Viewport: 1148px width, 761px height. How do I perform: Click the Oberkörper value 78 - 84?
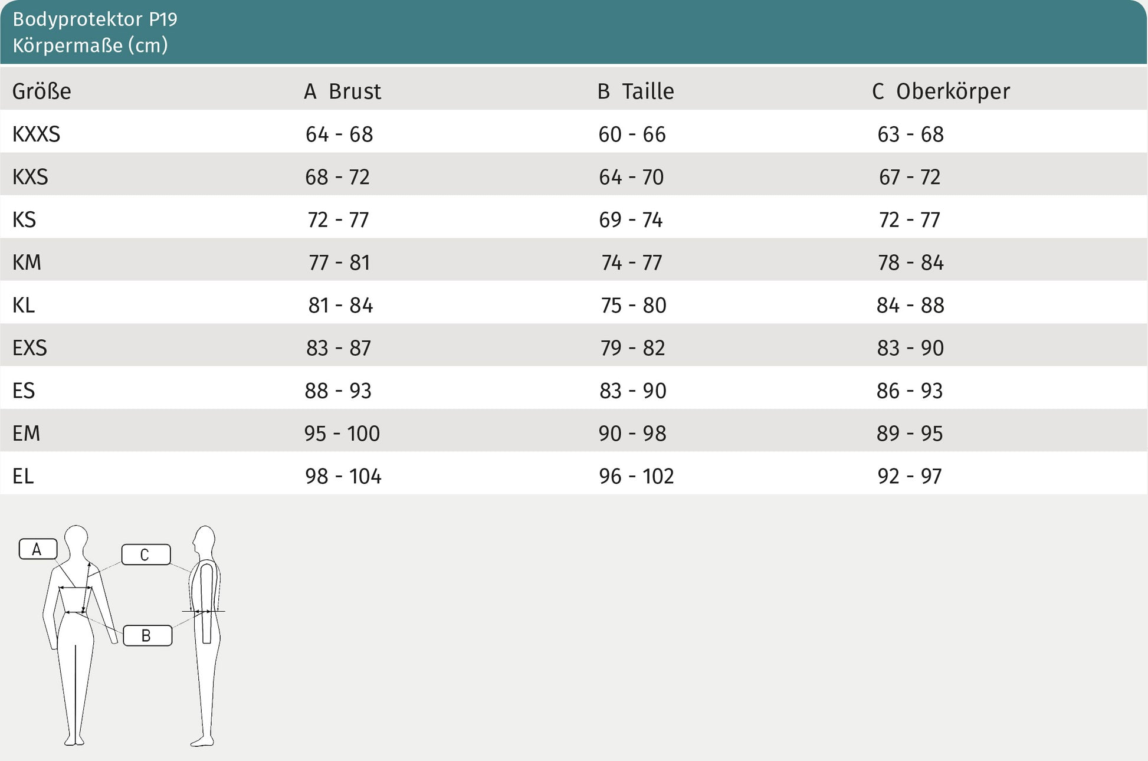910,263
